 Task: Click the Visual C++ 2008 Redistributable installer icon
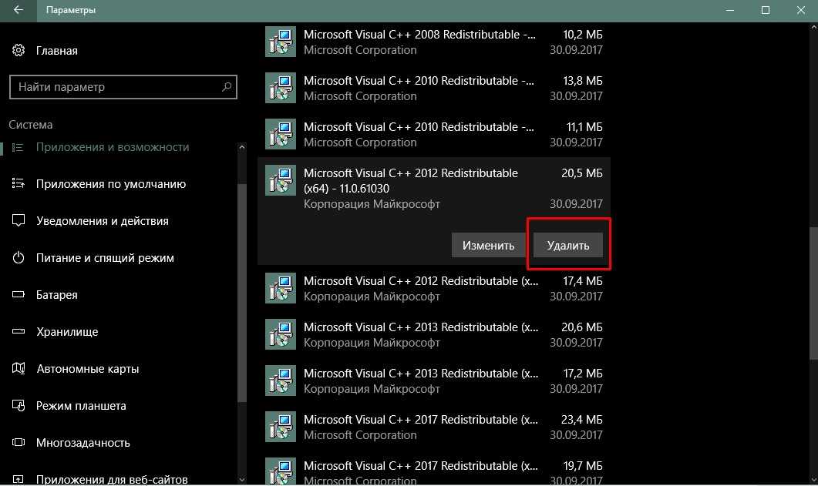[x=280, y=42]
